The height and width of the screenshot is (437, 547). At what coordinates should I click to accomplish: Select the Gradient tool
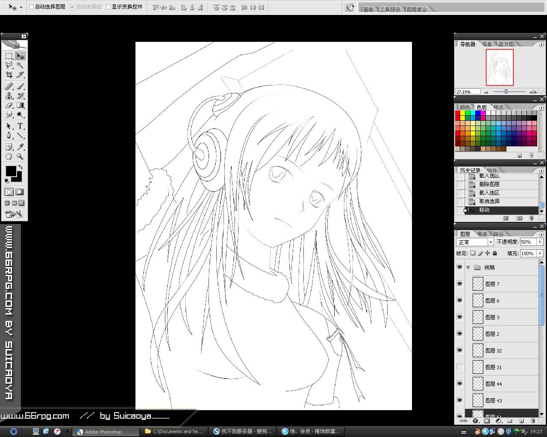[x=20, y=105]
